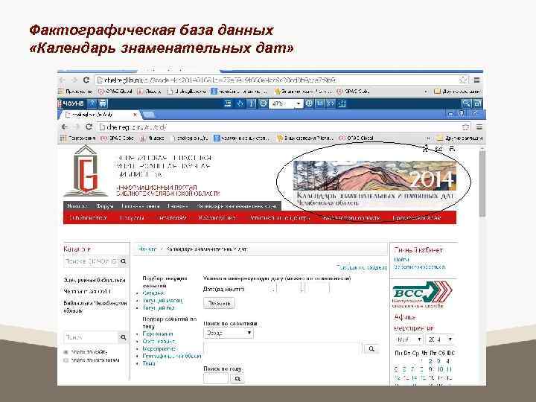
Task: Open Краеведение in the red menu
Action: 217,217
